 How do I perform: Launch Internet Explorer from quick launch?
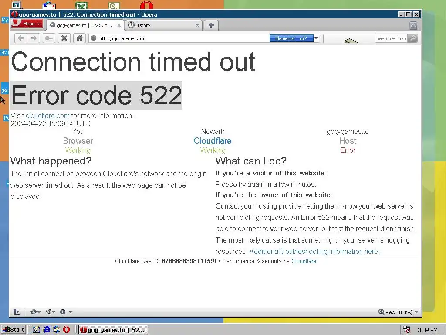47,330
